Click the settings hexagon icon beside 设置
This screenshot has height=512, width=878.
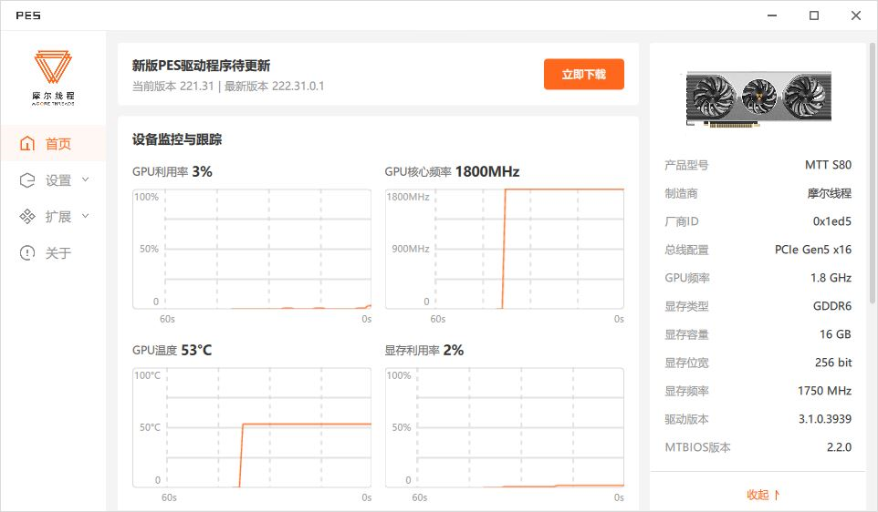26,180
